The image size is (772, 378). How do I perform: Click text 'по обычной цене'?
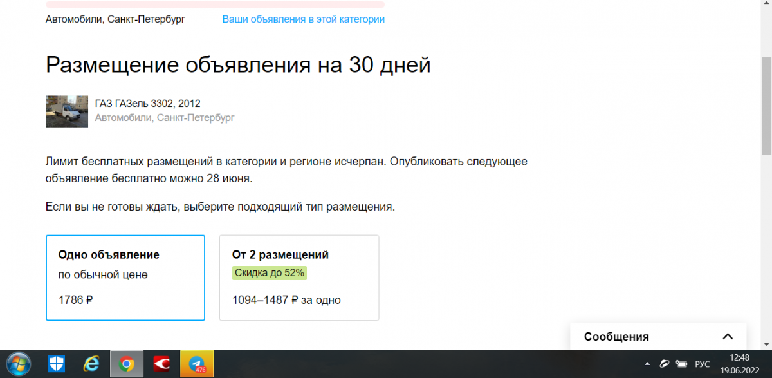click(103, 275)
